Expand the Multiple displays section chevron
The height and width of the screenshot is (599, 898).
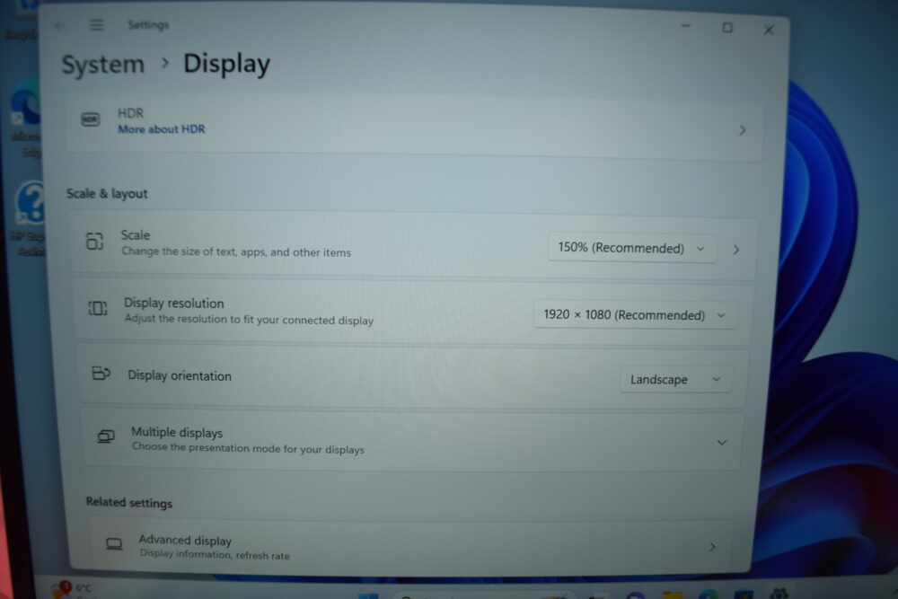722,442
